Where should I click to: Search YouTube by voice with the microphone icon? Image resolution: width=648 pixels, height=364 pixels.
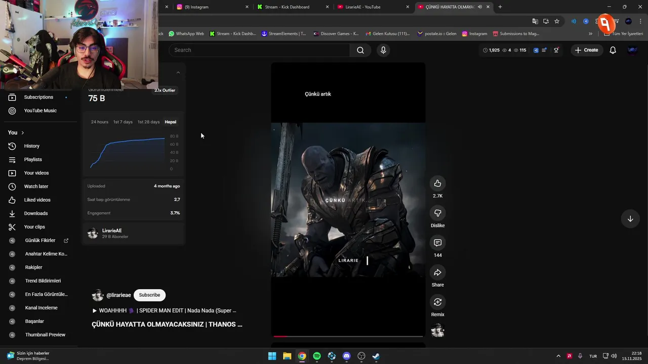point(383,50)
